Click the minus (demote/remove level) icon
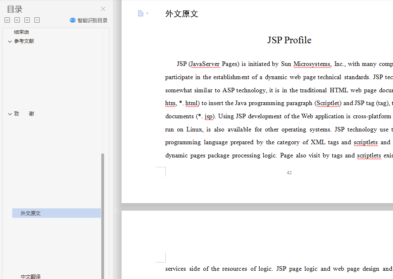This screenshot has height=279, width=393. click(x=37, y=20)
